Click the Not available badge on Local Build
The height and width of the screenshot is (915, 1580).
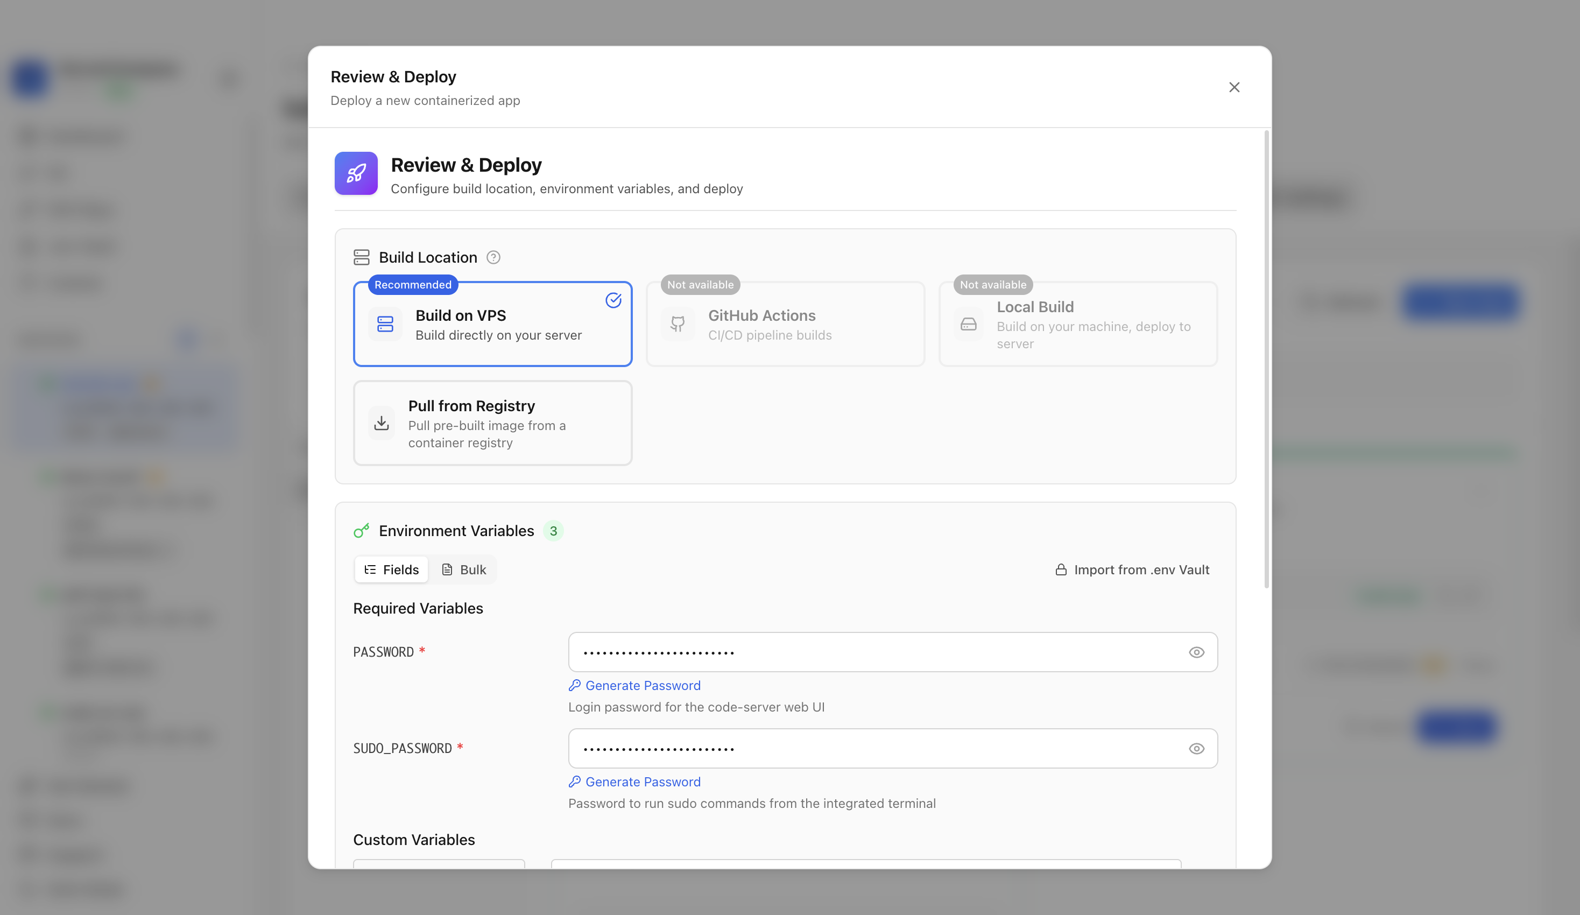[993, 285]
